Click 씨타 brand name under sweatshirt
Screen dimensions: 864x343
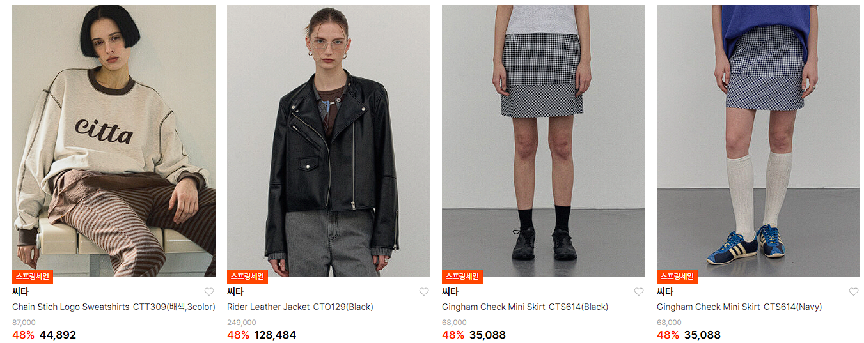(x=20, y=292)
